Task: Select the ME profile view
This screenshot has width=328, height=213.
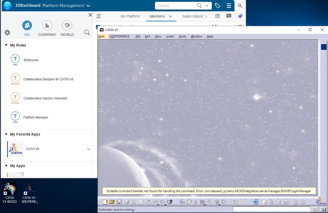Action: pyautogui.click(x=27, y=28)
